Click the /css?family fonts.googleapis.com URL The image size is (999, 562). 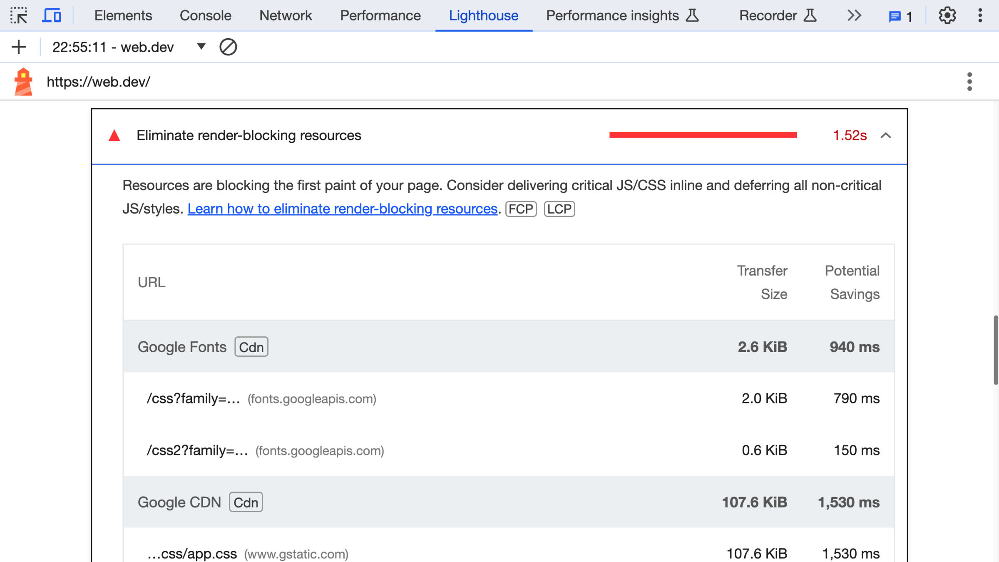[x=194, y=398]
